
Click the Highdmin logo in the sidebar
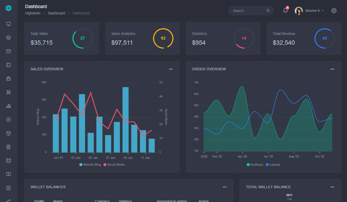[8, 8]
